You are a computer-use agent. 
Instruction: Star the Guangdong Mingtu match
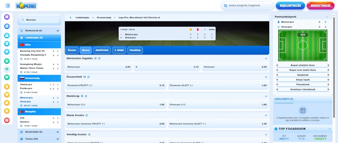(x=21, y=72)
